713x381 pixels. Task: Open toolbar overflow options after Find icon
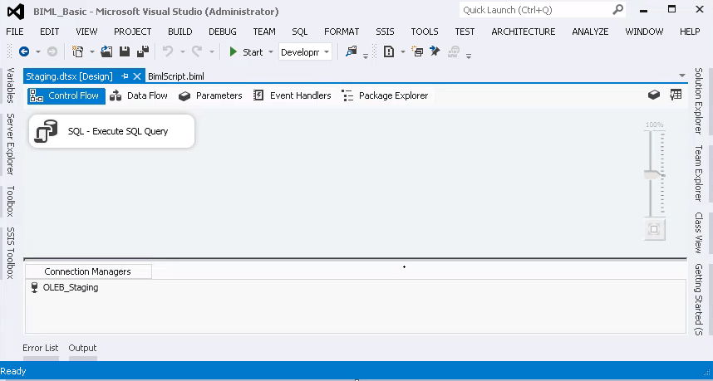[366, 56]
